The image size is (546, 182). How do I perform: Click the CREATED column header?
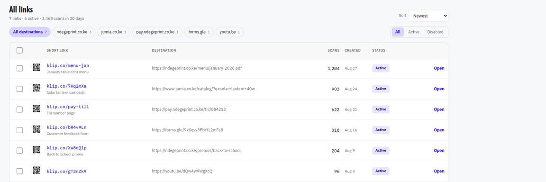click(353, 50)
